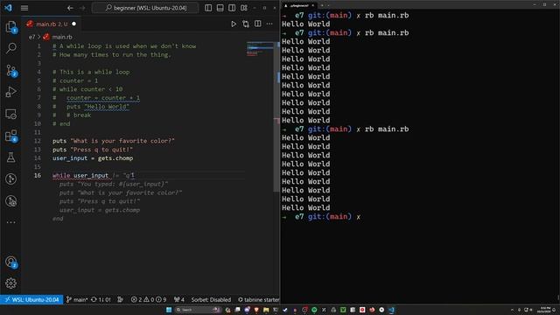Image resolution: width=560 pixels, height=315 pixels.
Task: Click the main* branch in status bar
Action: coord(77,299)
